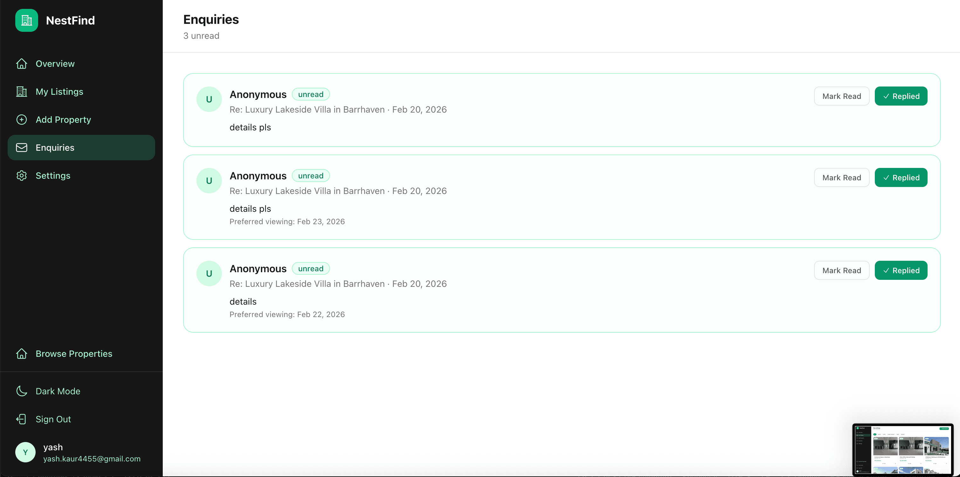
Task: Open the My Listings menu item
Action: click(59, 92)
